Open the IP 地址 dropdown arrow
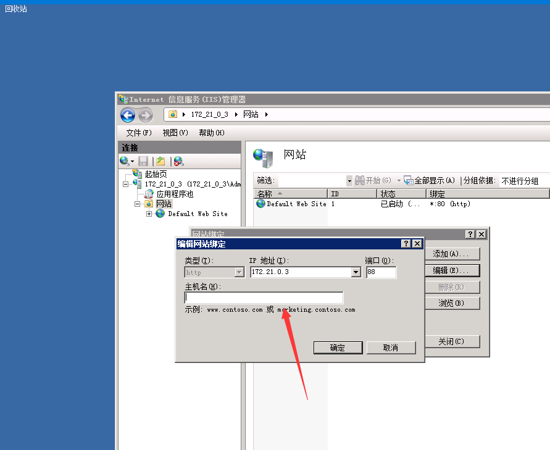This screenshot has height=450, width=550. pos(356,272)
